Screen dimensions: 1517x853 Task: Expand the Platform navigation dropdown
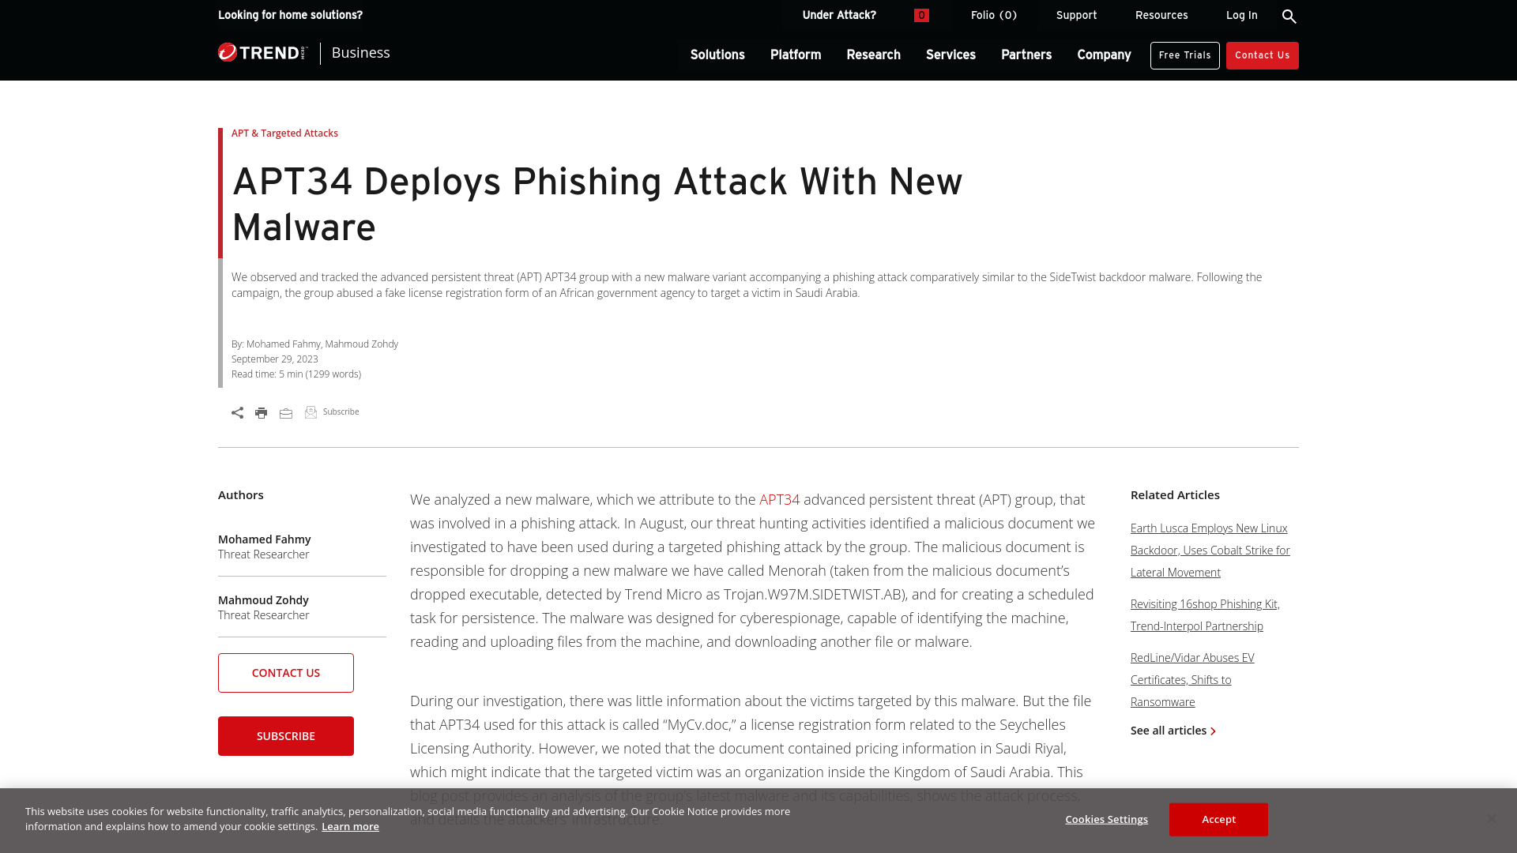(x=794, y=55)
